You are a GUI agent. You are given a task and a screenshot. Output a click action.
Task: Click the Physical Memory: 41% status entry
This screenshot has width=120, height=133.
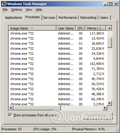95,129
